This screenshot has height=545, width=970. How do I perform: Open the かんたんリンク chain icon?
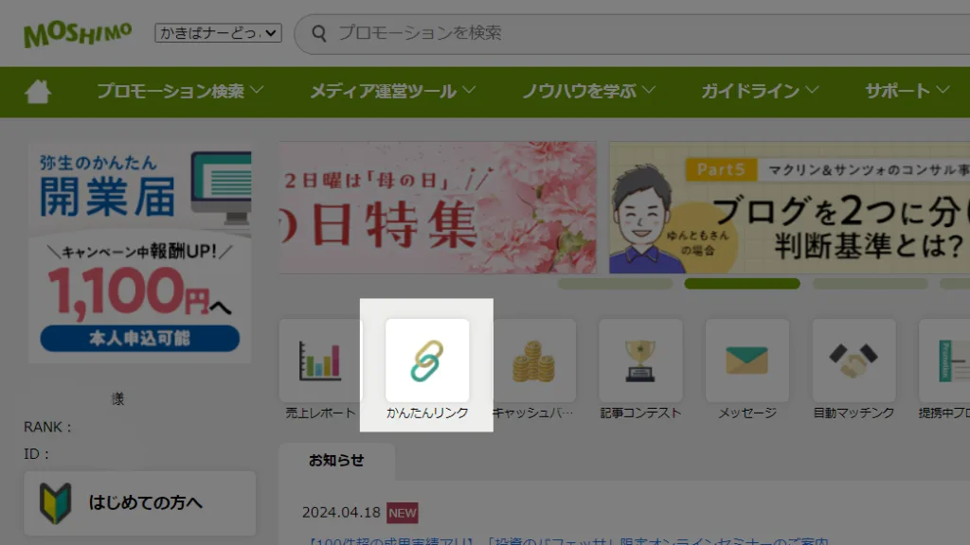pyautogui.click(x=427, y=361)
